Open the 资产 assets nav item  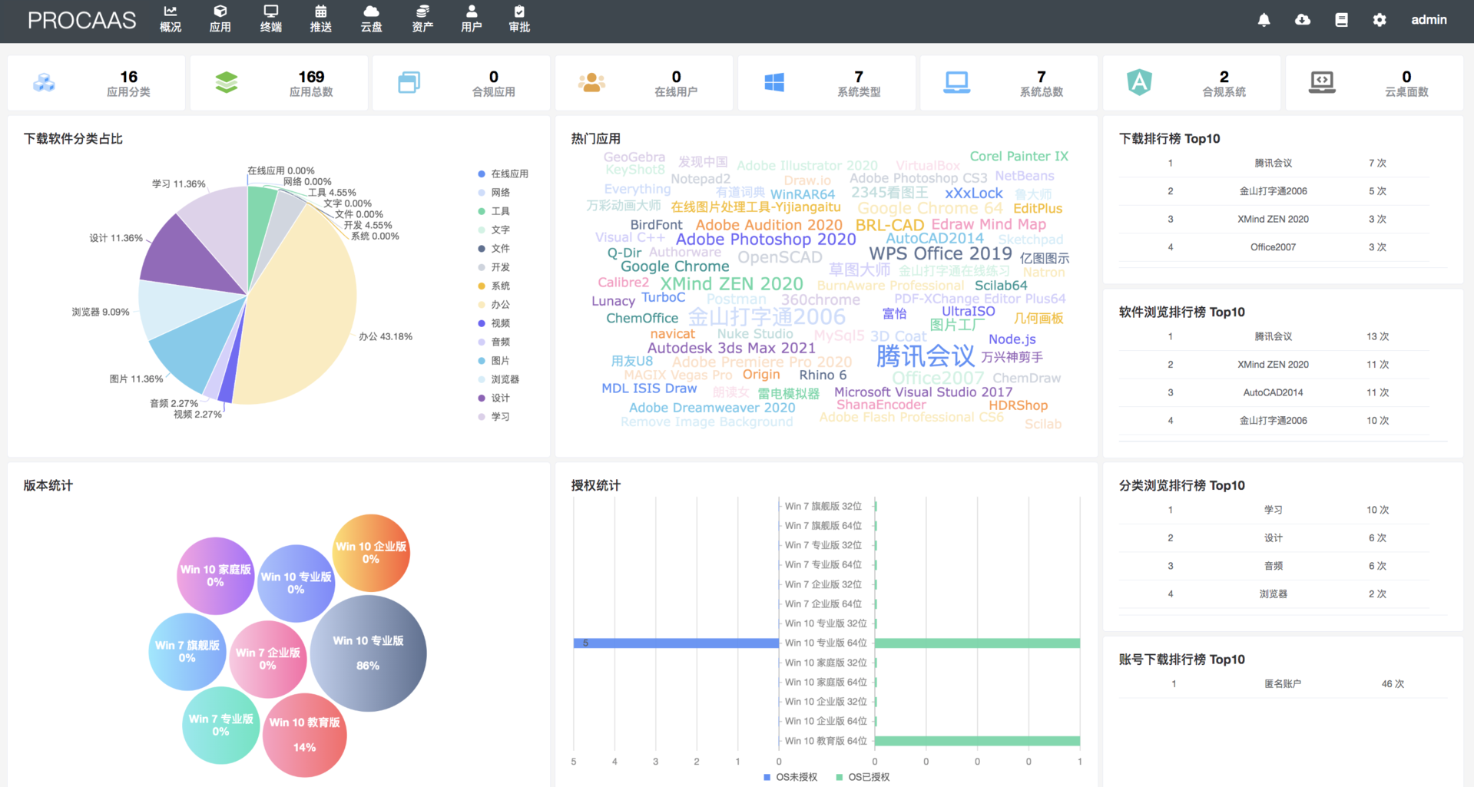pyautogui.click(x=422, y=19)
